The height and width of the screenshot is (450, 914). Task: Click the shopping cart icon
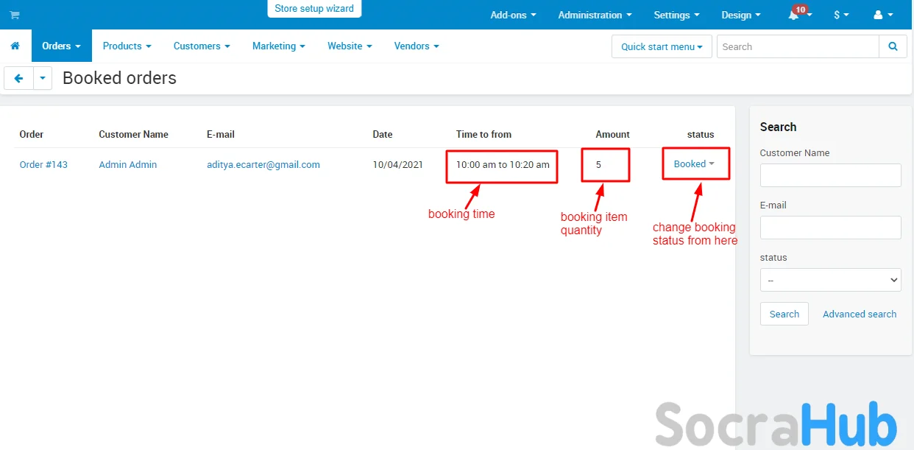[15, 15]
